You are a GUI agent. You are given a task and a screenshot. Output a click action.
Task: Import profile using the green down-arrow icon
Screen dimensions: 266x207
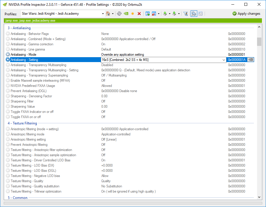(x=174, y=14)
